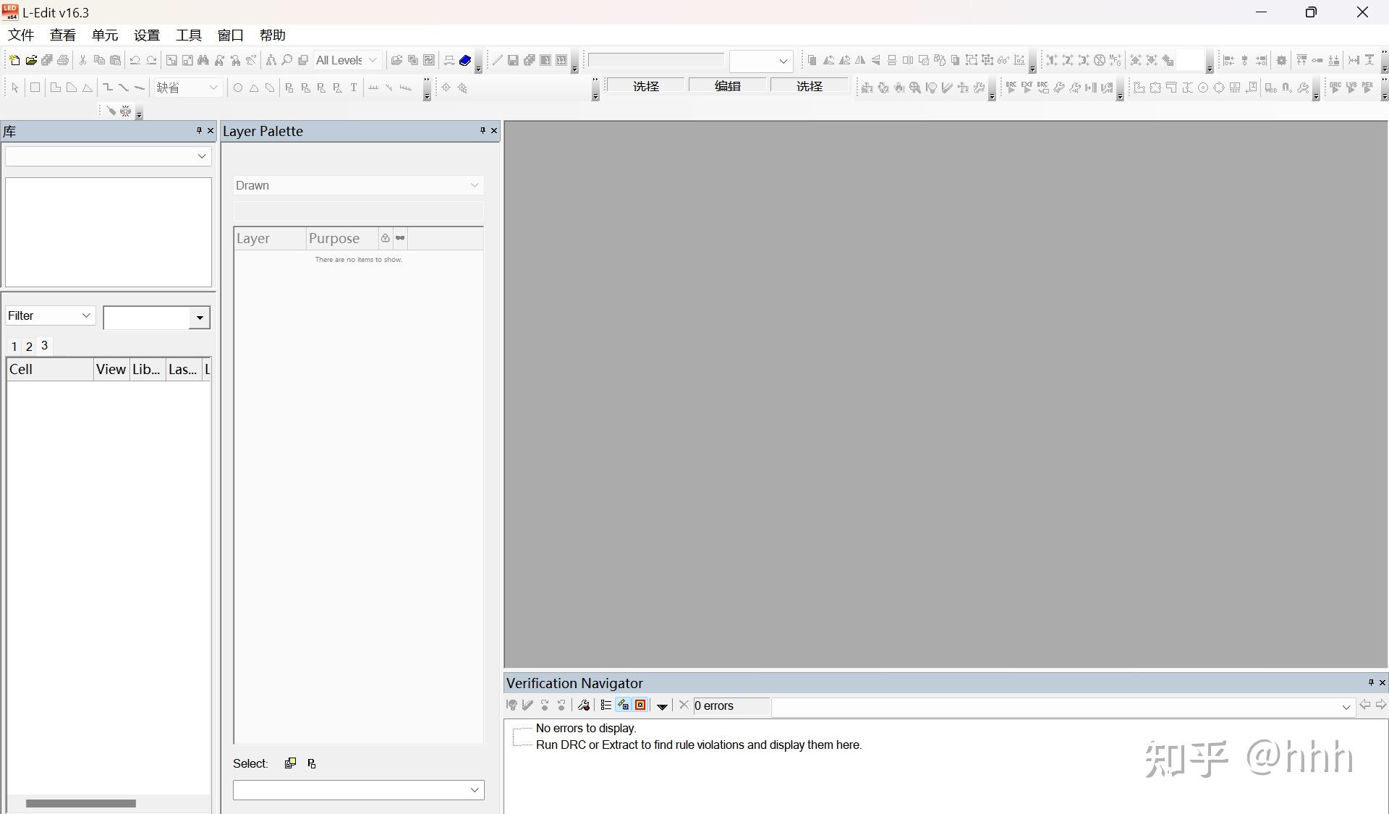Select the circle drawing tool

(237, 88)
